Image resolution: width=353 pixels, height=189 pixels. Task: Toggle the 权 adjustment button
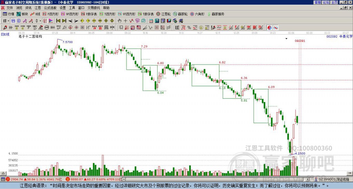45,21
